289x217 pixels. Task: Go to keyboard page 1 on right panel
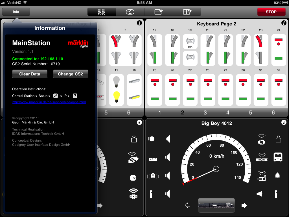[160, 112]
